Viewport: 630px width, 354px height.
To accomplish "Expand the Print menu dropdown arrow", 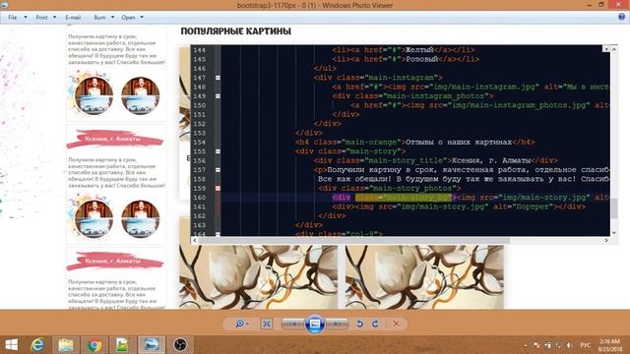I will (x=55, y=18).
